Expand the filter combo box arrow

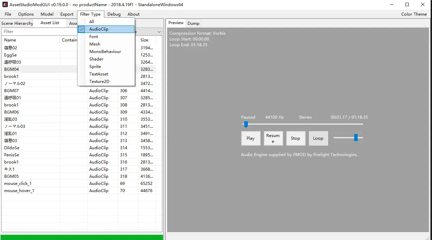pyautogui.click(x=159, y=32)
